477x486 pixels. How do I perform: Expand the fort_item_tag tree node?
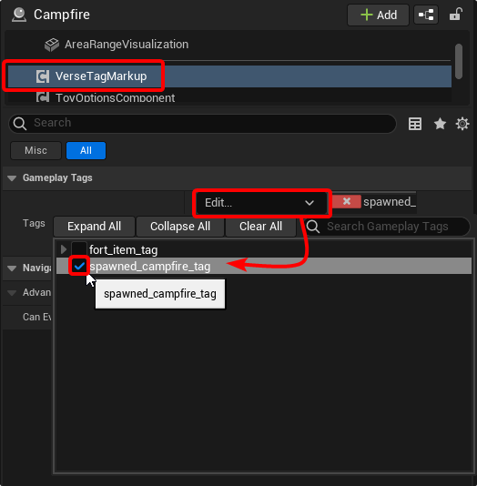click(x=64, y=249)
